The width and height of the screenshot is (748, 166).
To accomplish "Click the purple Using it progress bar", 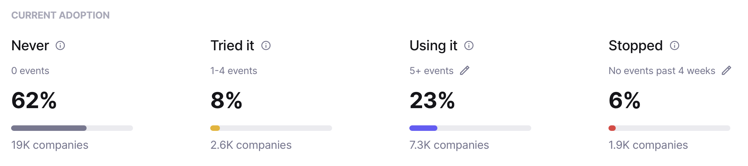I will coord(470,128).
